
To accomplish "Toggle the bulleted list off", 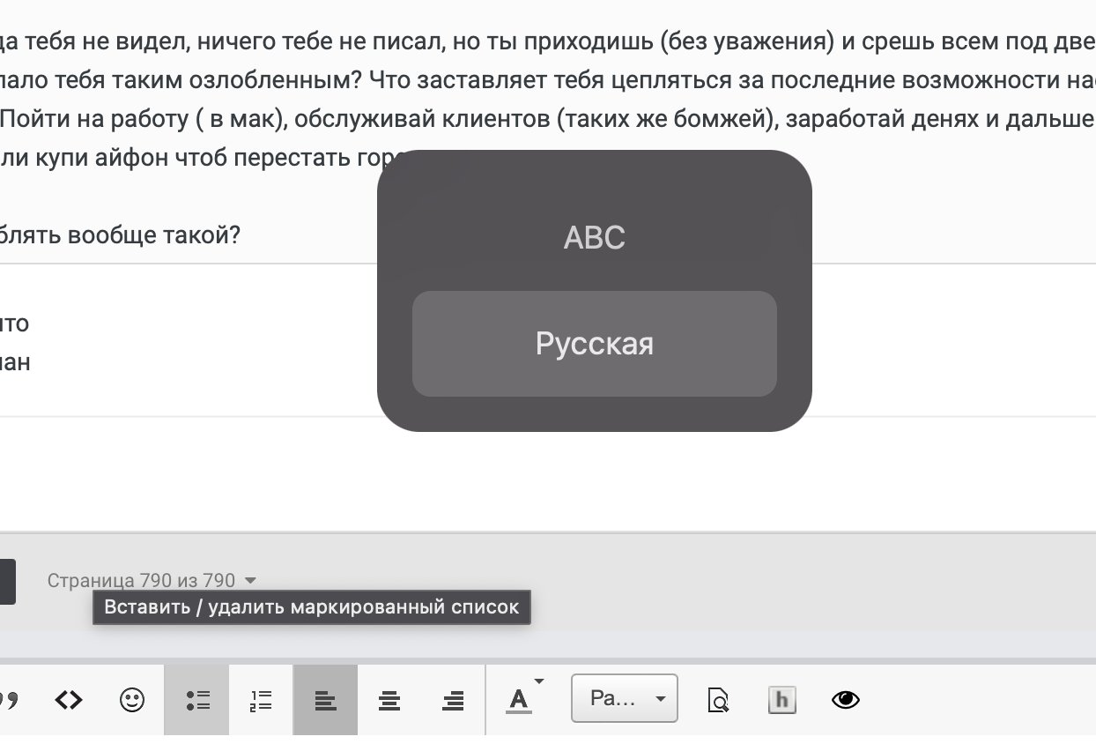I will (x=196, y=699).
